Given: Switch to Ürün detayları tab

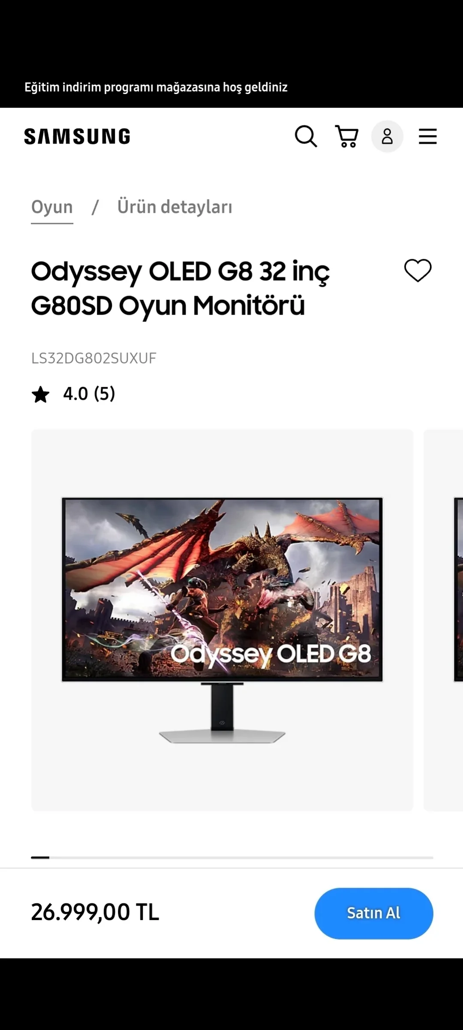Looking at the screenshot, I should click(x=174, y=207).
